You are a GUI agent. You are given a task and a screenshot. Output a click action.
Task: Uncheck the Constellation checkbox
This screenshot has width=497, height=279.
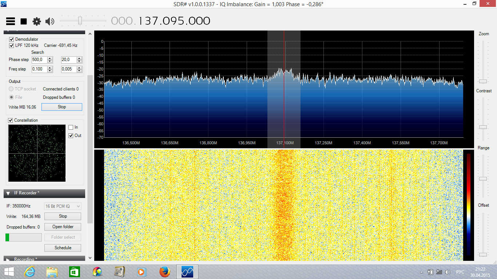click(11, 120)
